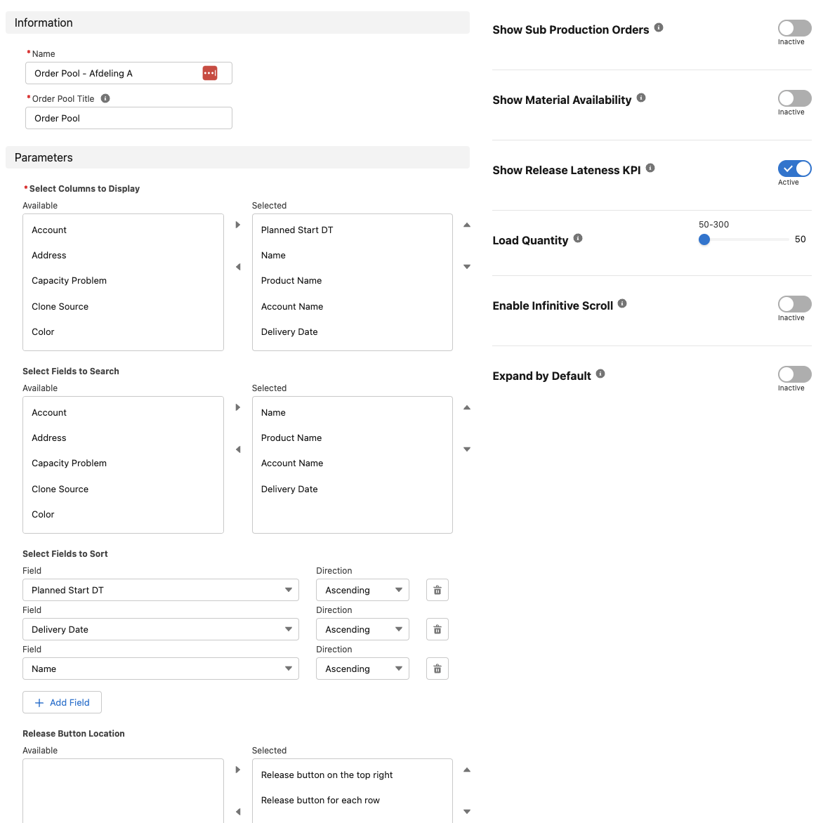Enable Show Sub Production Orders toggle

tap(794, 28)
